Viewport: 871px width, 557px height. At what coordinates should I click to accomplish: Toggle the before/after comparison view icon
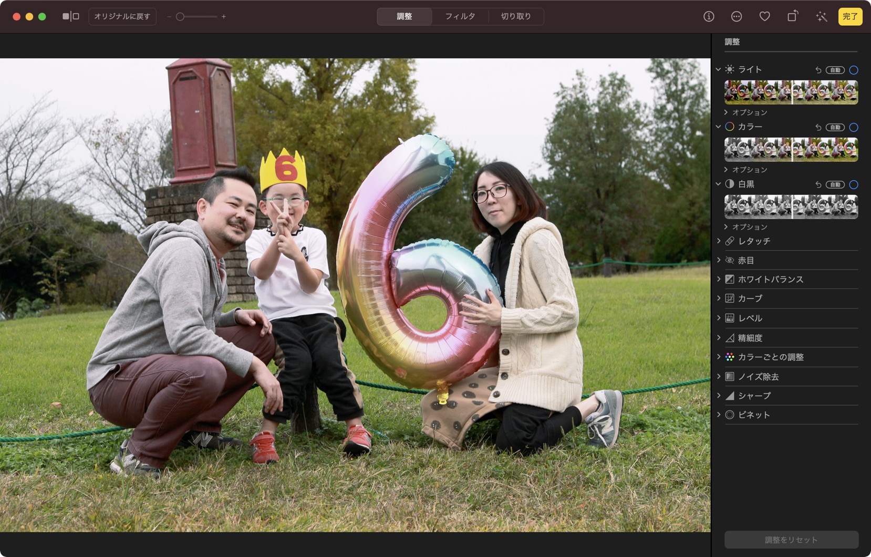point(70,16)
